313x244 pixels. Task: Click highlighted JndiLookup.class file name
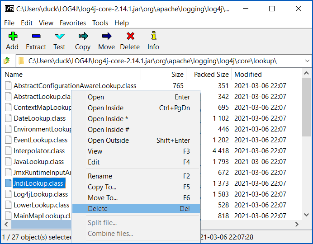(39, 183)
